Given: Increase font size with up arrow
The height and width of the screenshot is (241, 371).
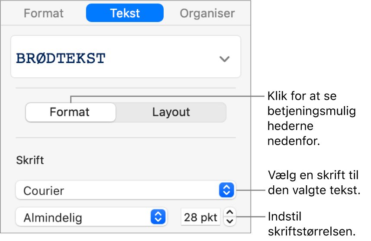Looking at the screenshot, I should pyautogui.click(x=230, y=212).
